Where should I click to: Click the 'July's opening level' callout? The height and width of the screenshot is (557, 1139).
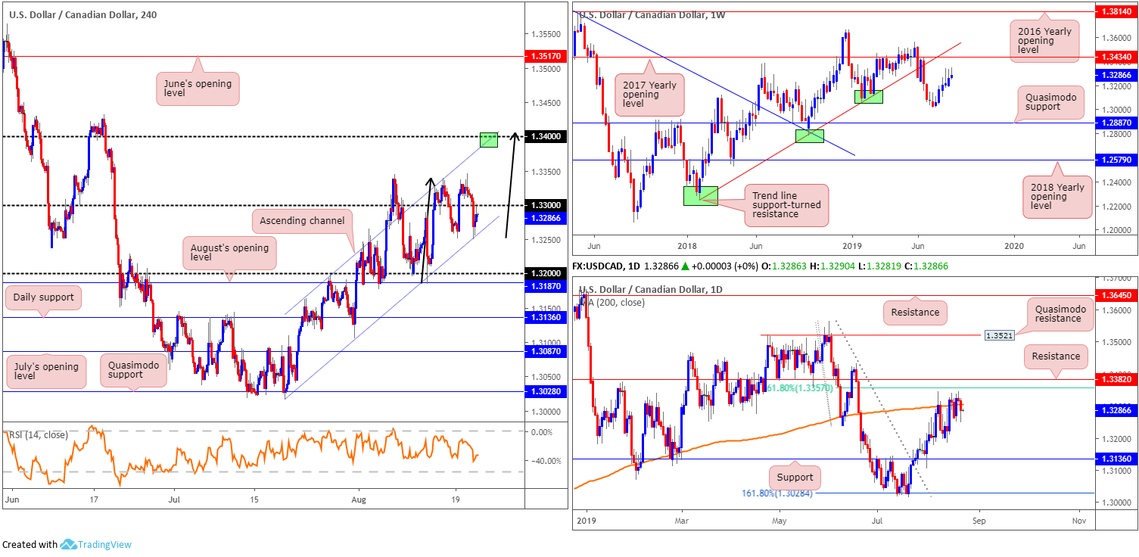tap(47, 372)
